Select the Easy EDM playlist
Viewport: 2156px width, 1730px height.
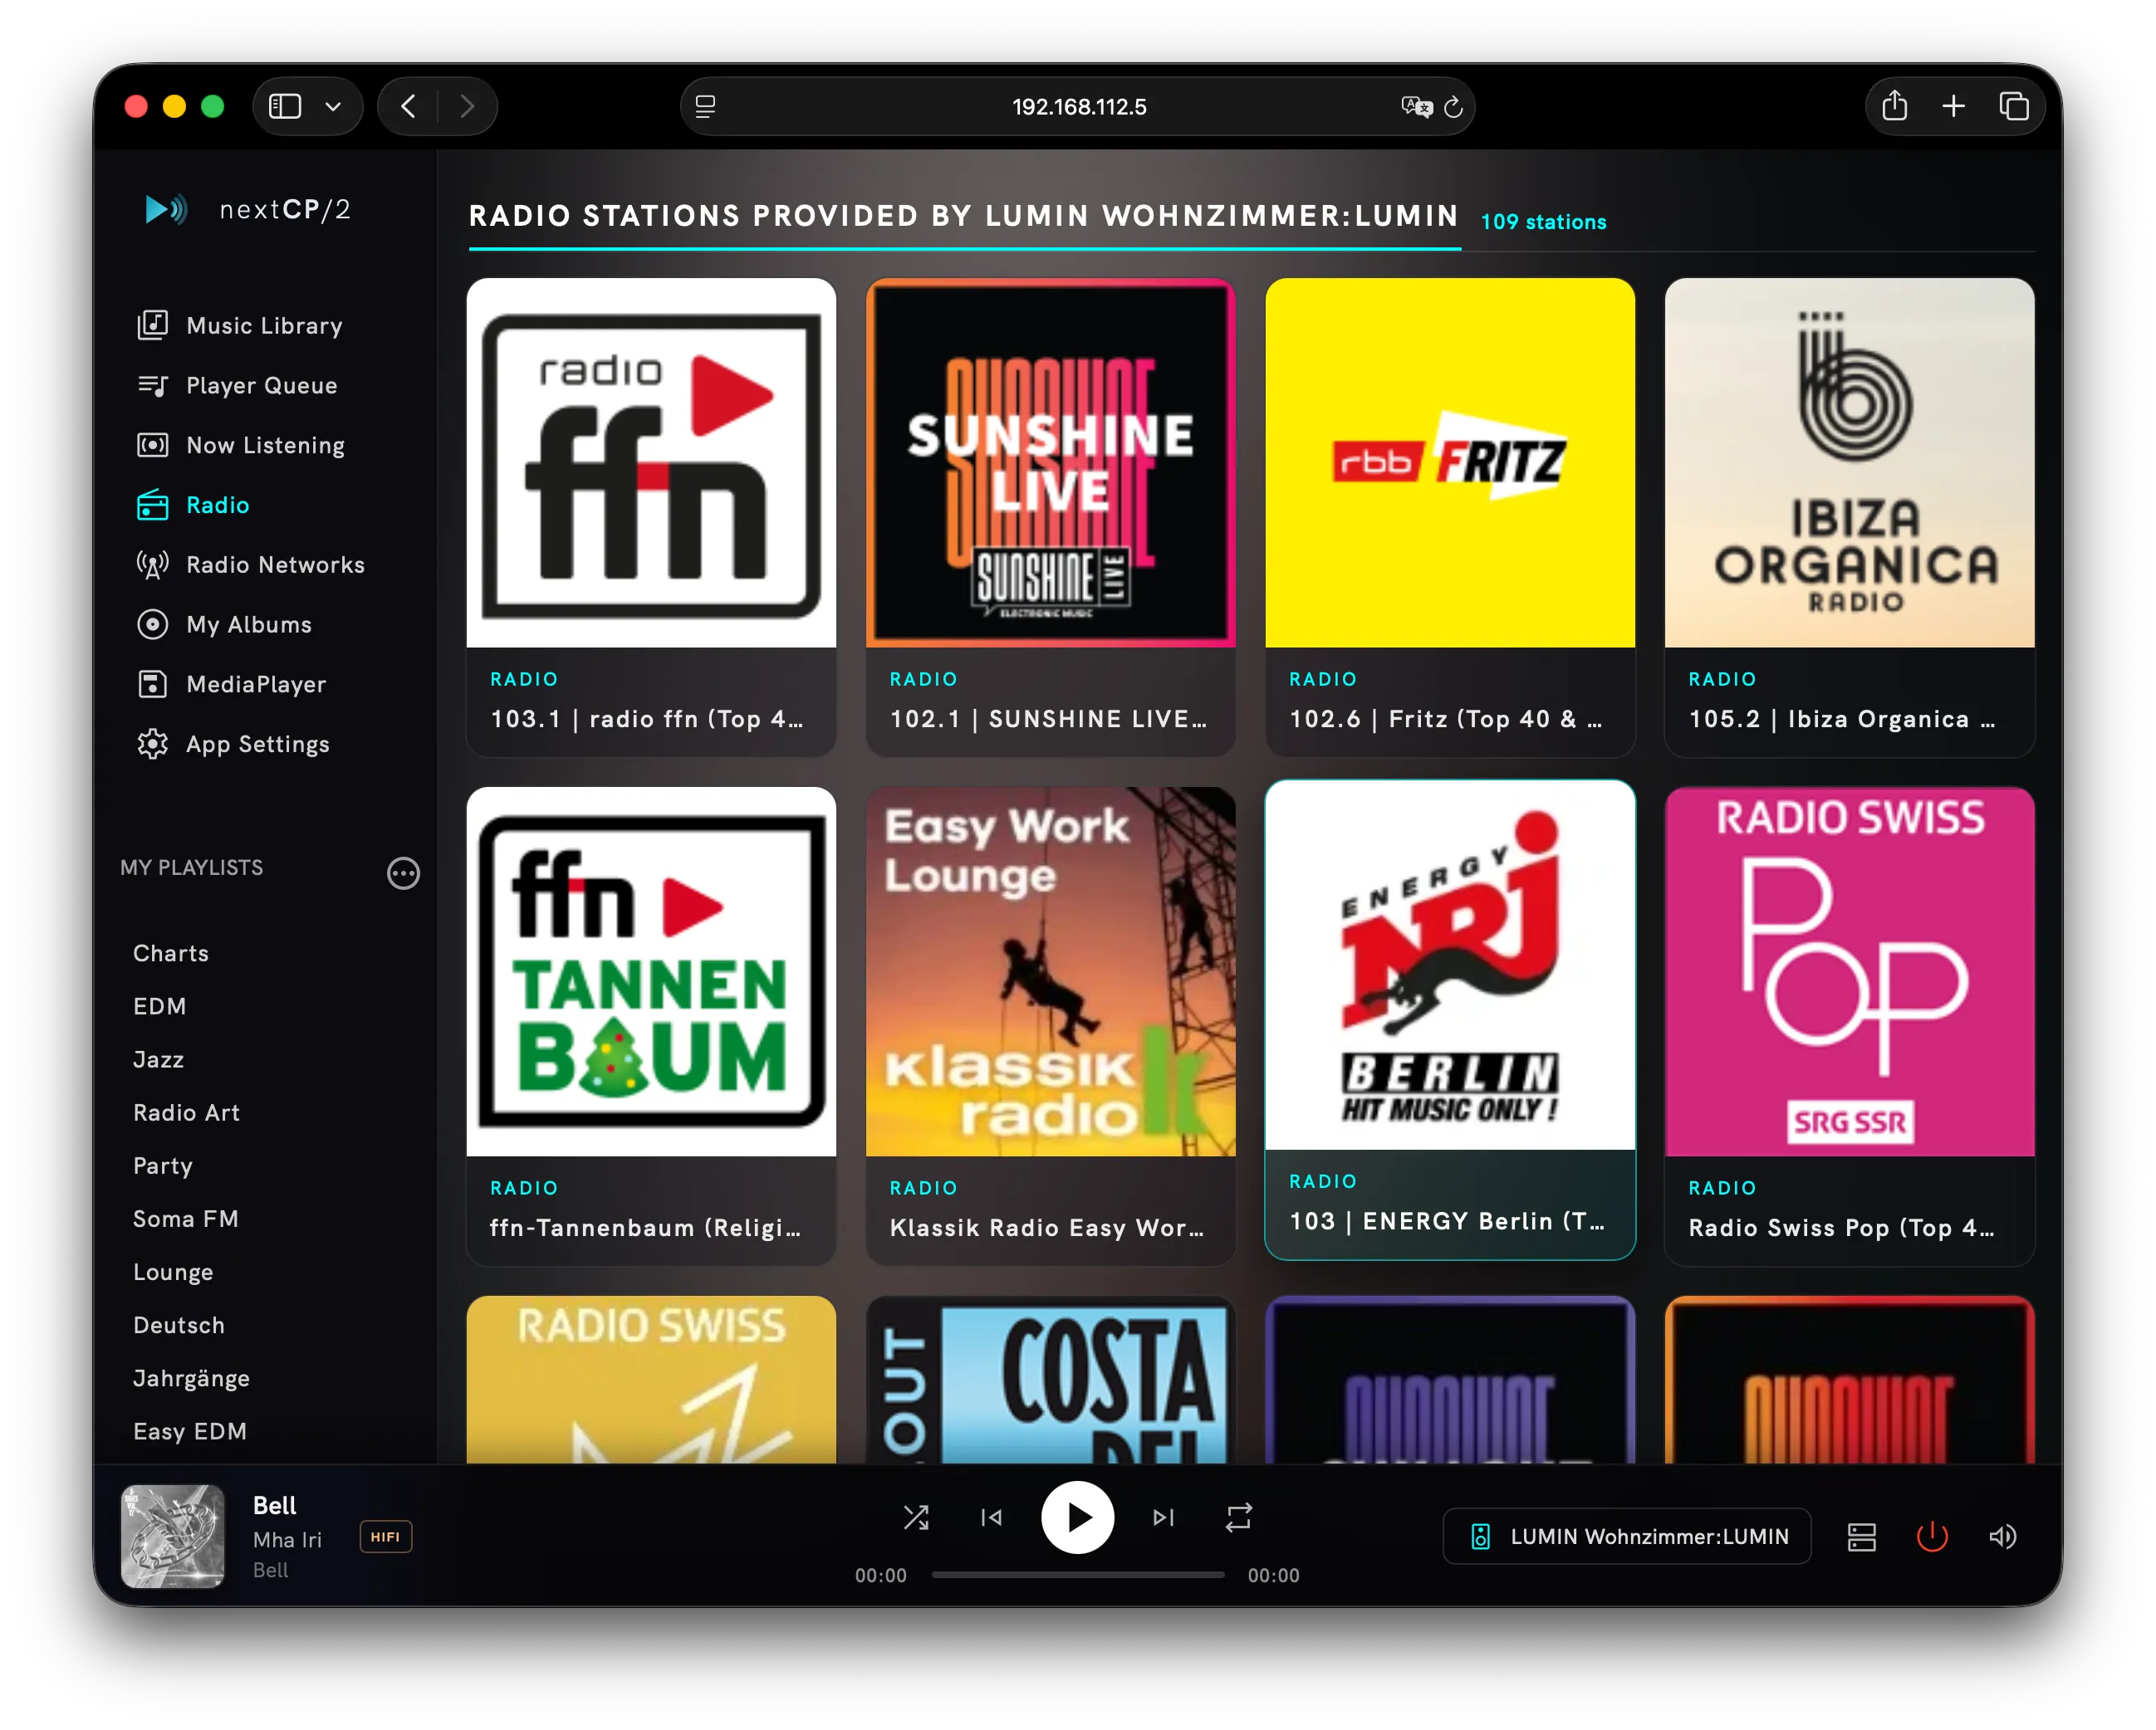(190, 1431)
